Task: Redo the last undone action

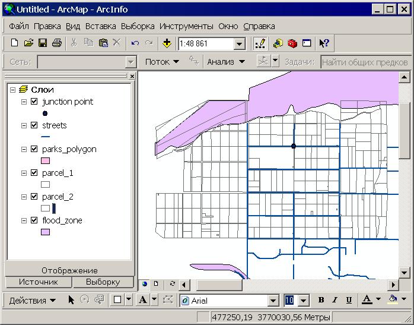Action: pos(149,43)
